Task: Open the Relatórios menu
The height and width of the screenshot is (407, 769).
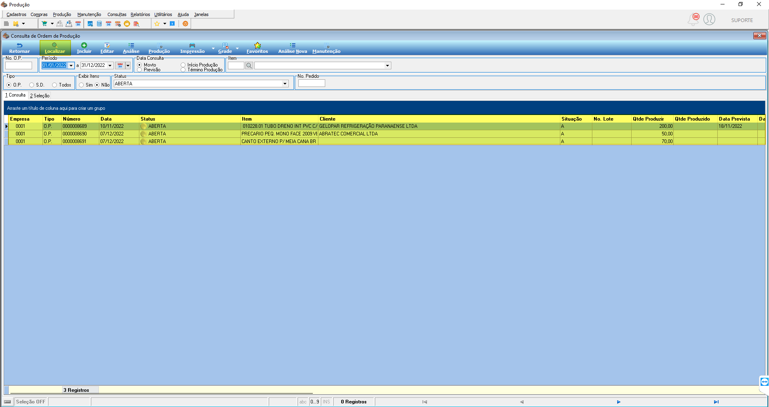Action: (x=140, y=14)
